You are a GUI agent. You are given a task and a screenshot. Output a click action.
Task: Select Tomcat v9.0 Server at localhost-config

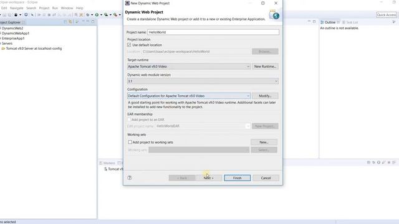[34, 49]
